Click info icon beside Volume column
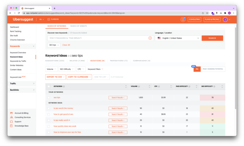Screen dimensions: 244x146 click(139, 87)
